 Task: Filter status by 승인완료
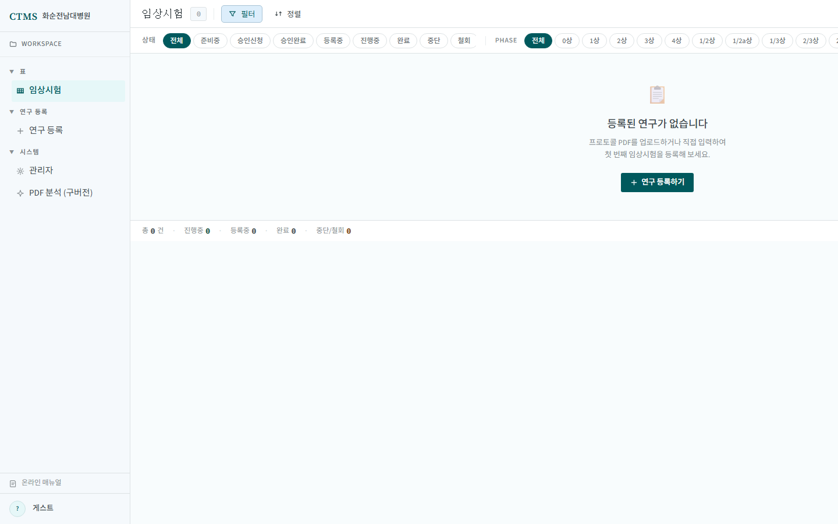coord(293,41)
